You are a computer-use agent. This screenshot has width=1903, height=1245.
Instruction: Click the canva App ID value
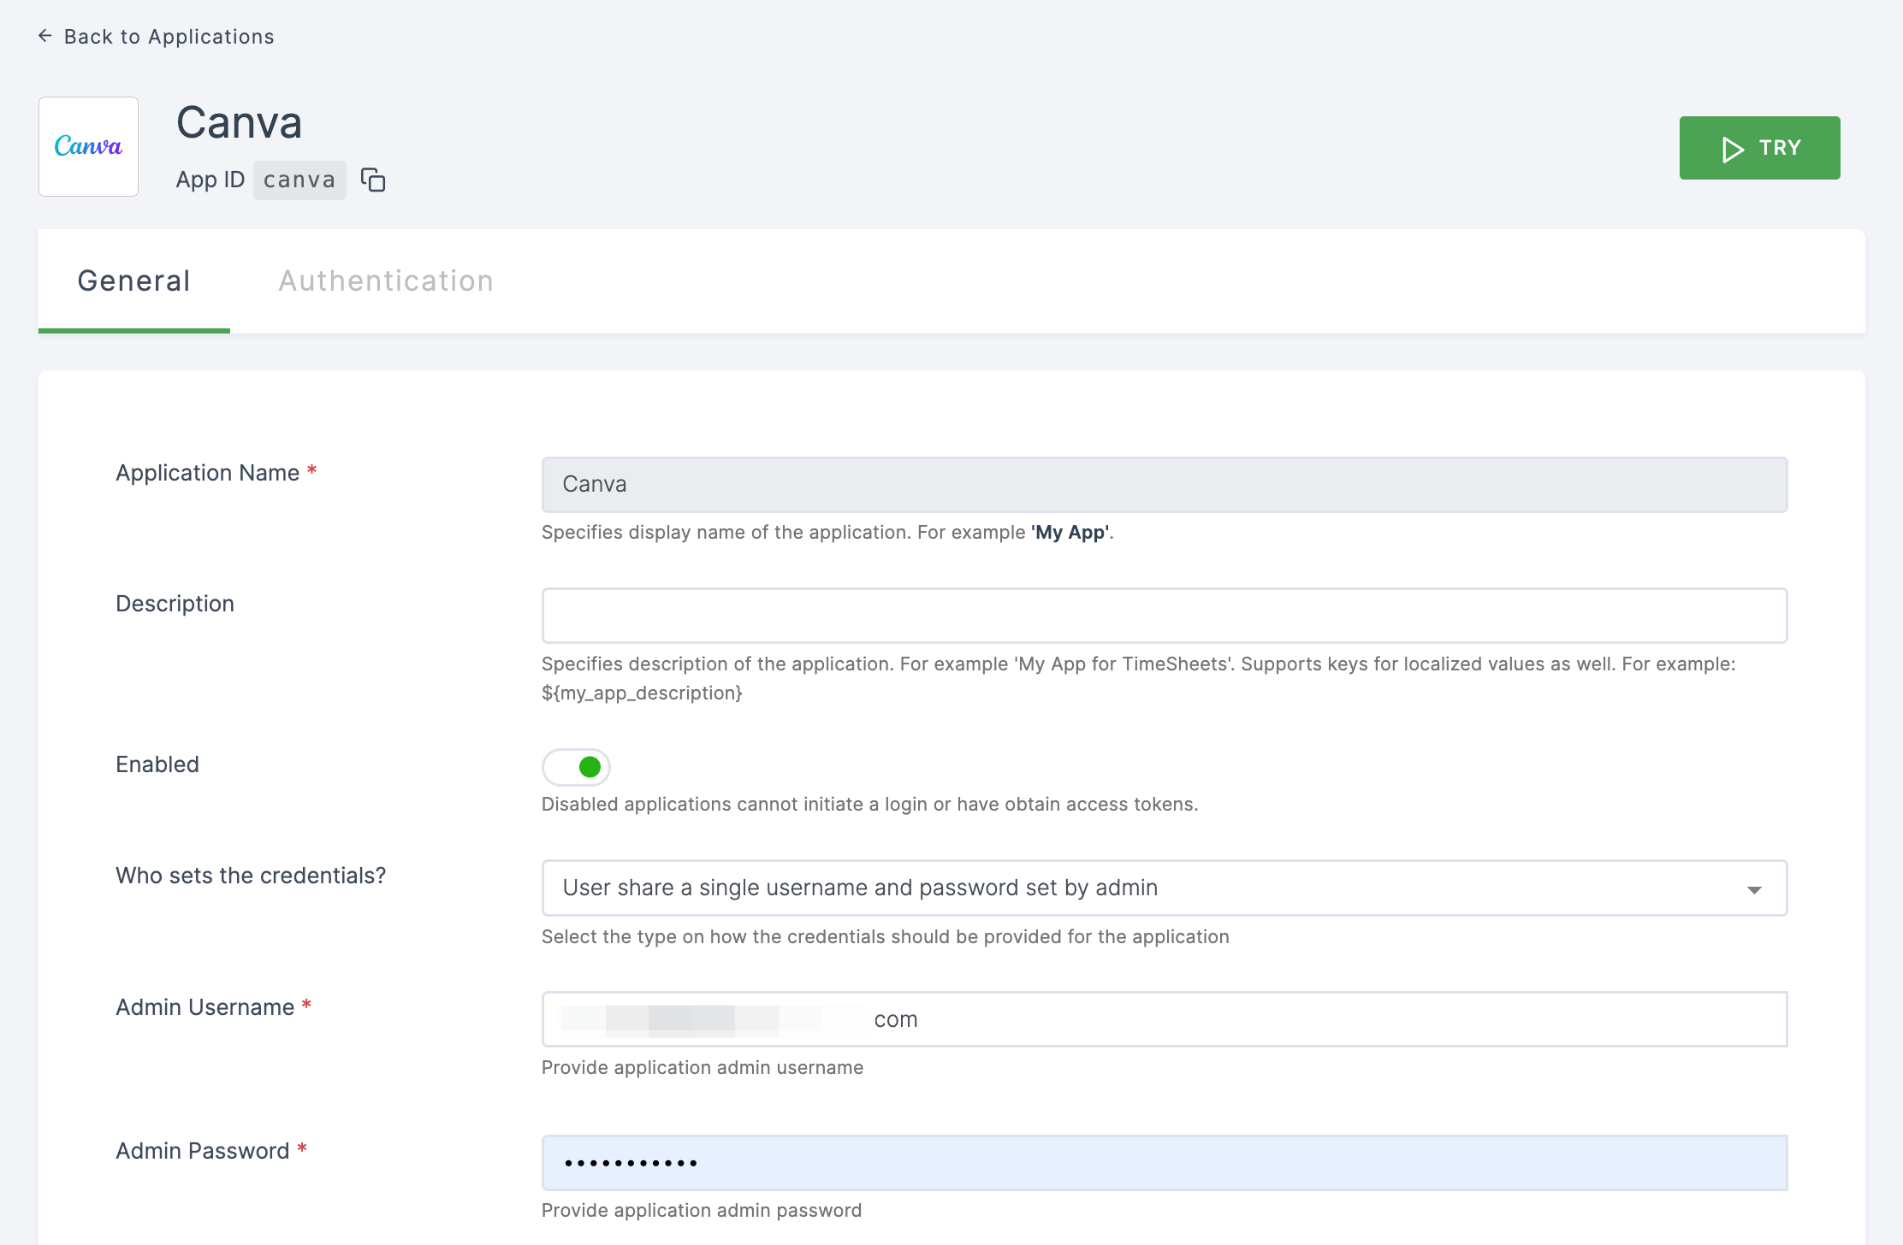[299, 180]
